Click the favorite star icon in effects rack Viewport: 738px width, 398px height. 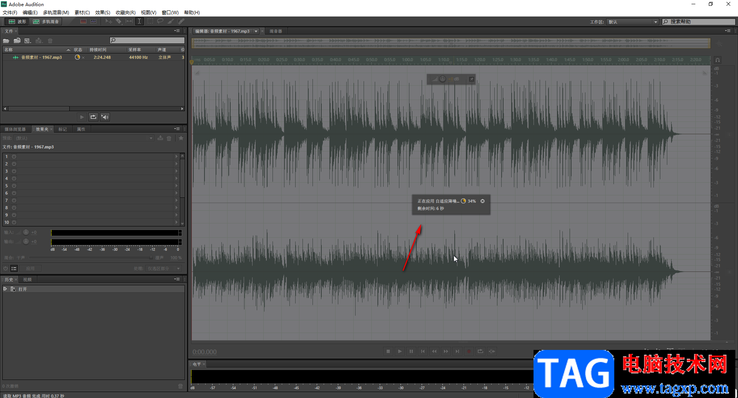pos(181,138)
